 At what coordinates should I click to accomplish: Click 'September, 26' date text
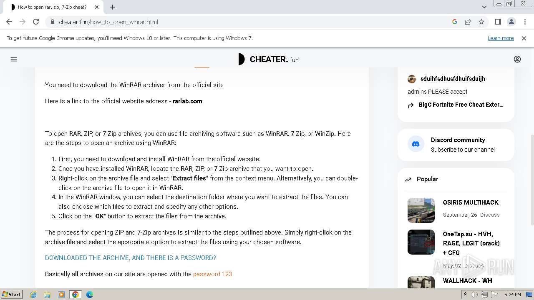(x=460, y=215)
